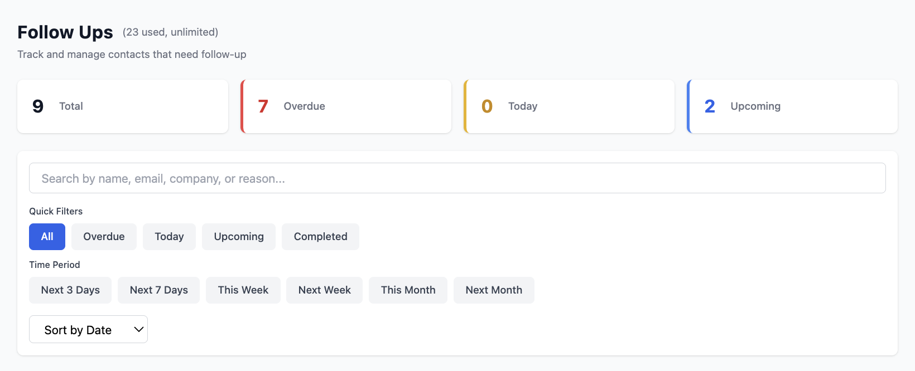
Task: Apply the This Week time period filter
Action: pos(243,290)
